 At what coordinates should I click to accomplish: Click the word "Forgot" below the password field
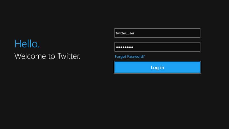point(121,56)
